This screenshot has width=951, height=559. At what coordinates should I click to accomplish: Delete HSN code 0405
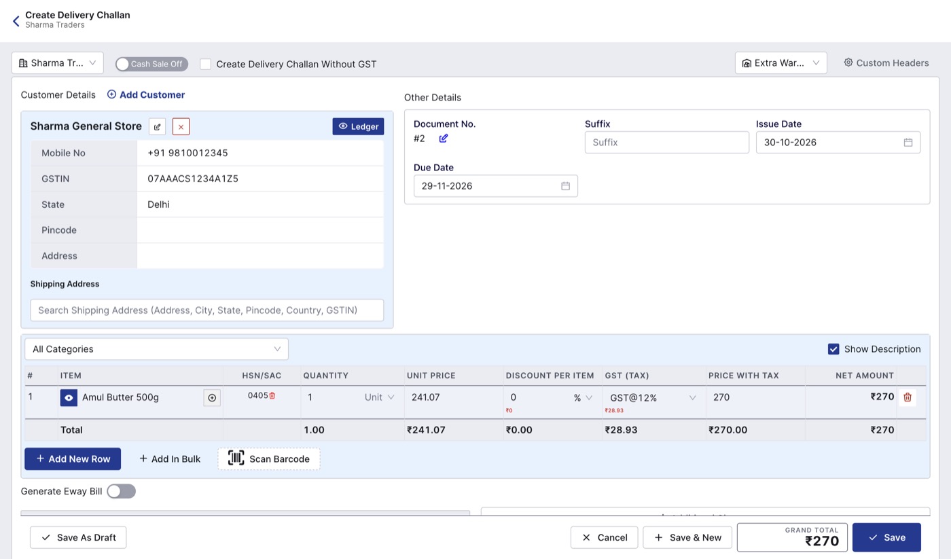[x=272, y=395]
